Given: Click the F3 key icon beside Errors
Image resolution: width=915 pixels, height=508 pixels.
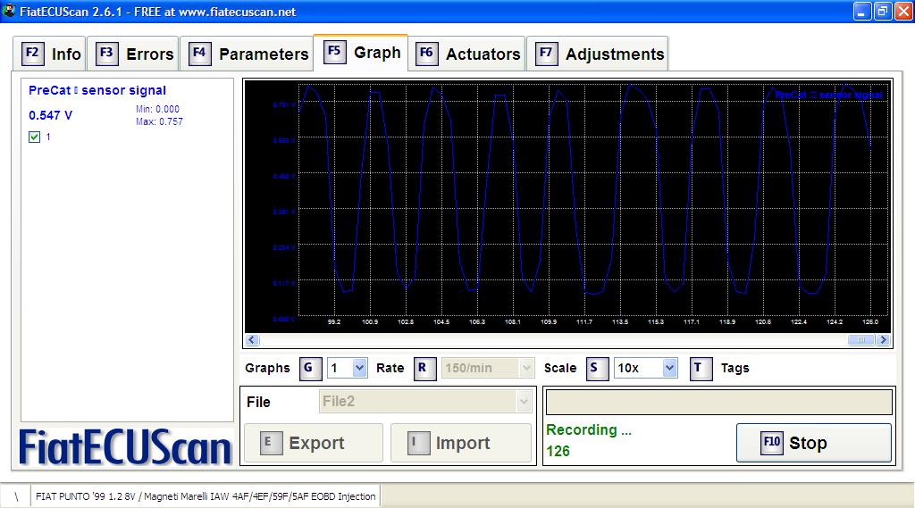Looking at the screenshot, I should [106, 54].
